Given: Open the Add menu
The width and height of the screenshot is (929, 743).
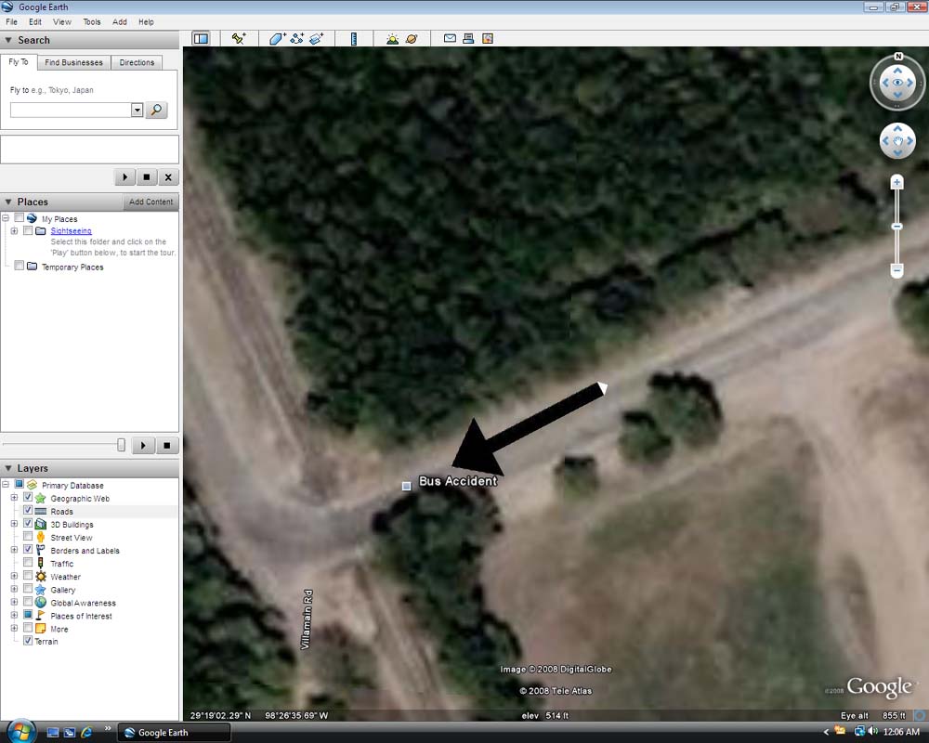Looking at the screenshot, I should point(120,22).
